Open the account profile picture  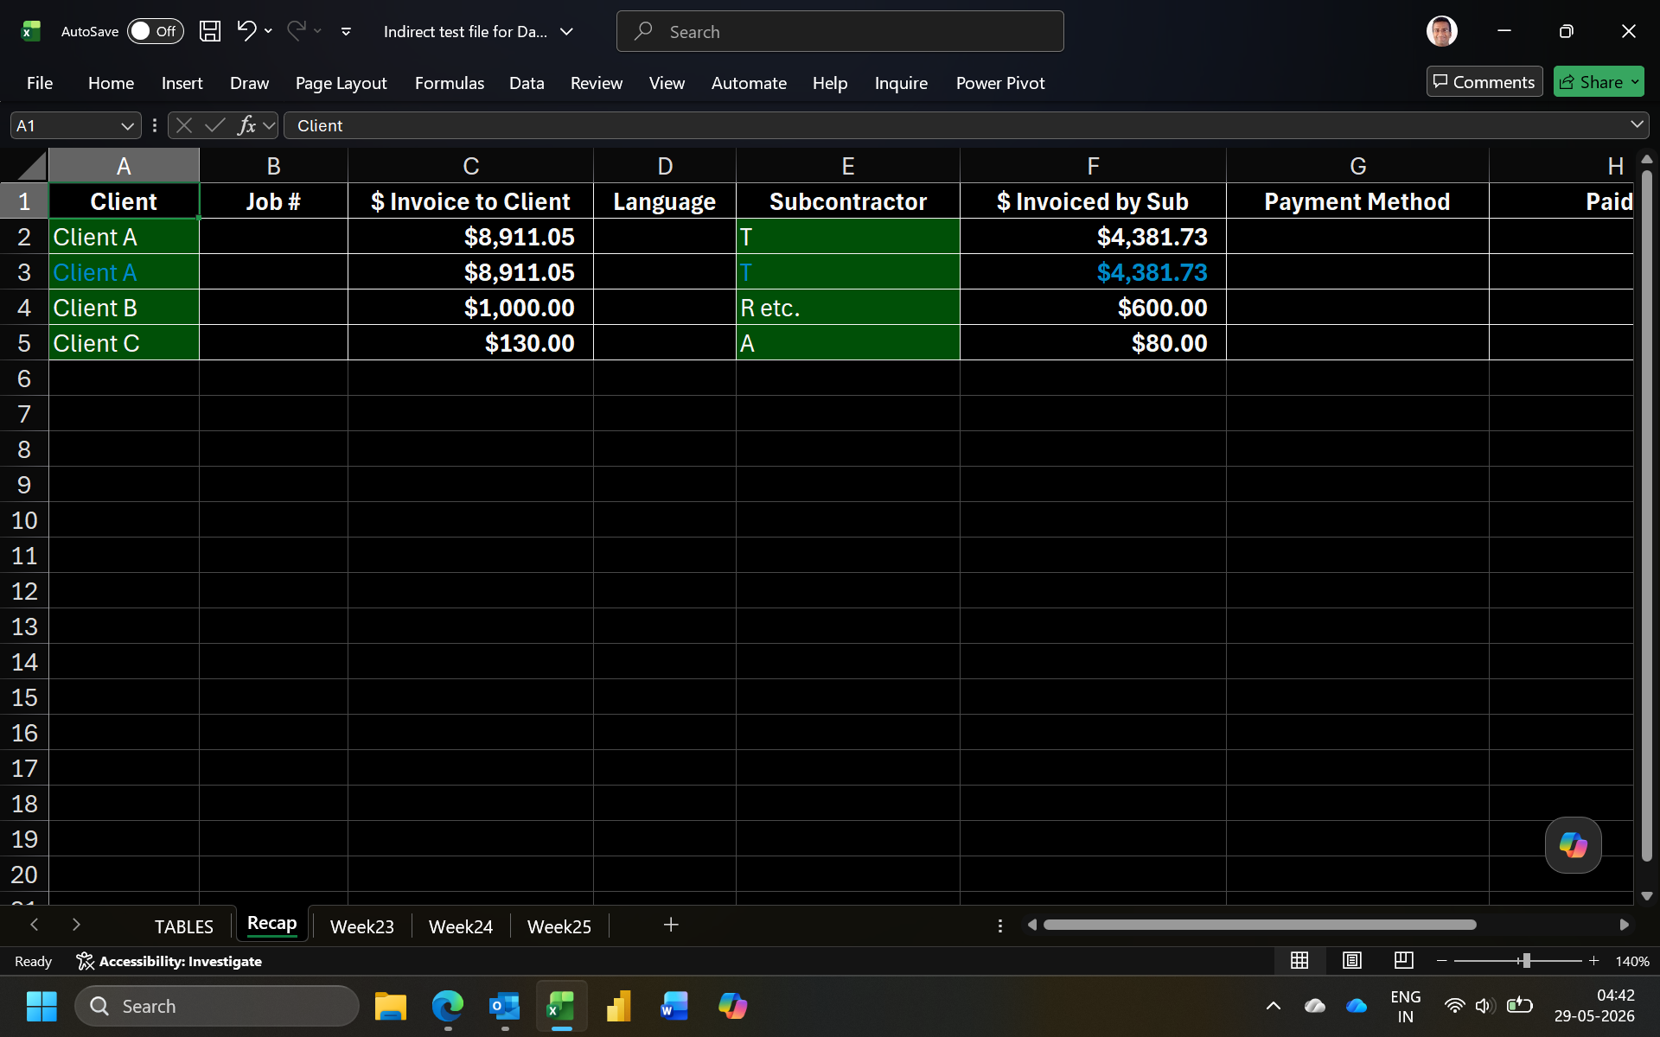pos(1441,31)
